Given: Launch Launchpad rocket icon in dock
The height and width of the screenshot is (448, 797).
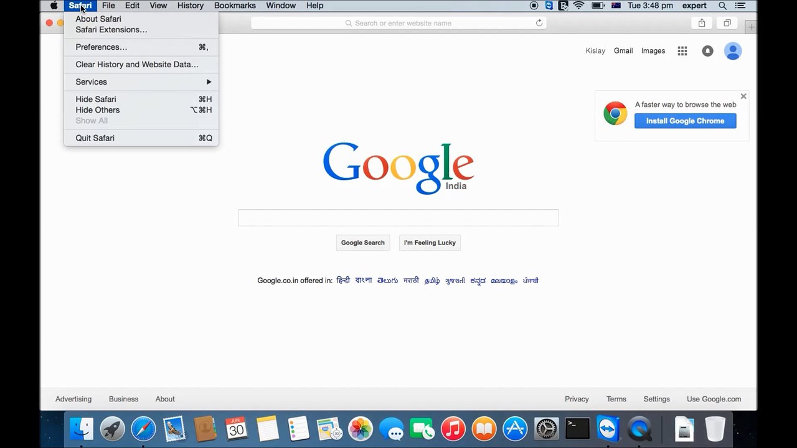Looking at the screenshot, I should point(113,429).
